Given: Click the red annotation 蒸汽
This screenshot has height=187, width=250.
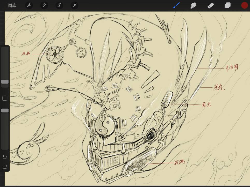Looking at the screenshot, I should pyautogui.click(x=219, y=87).
